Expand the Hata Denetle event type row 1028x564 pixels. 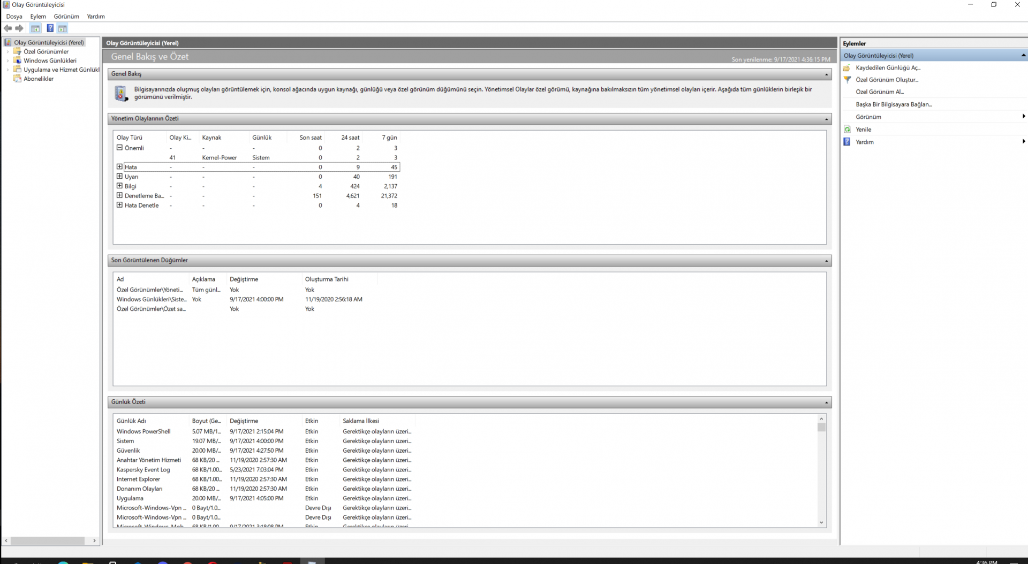tap(119, 205)
